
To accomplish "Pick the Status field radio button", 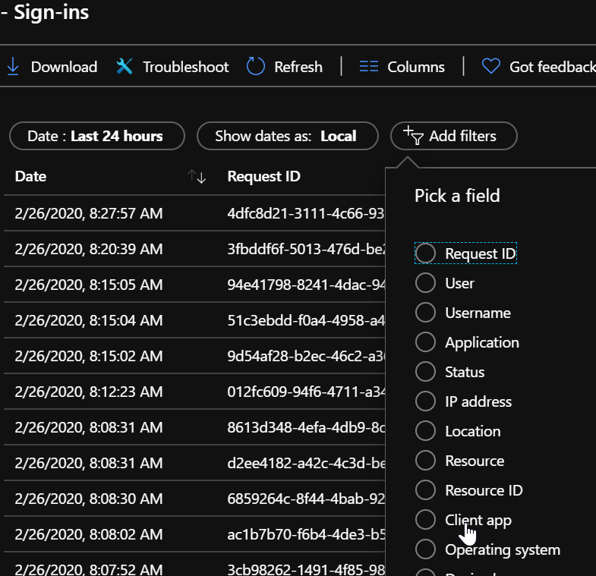I will point(425,372).
